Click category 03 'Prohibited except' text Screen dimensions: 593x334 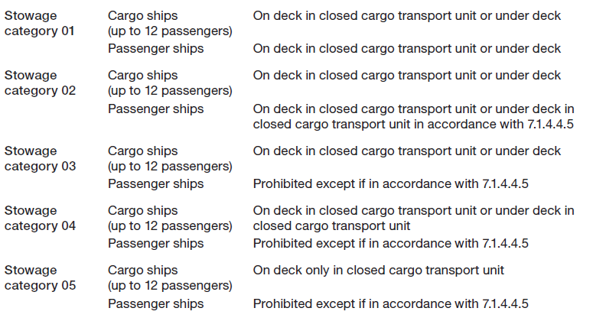[x=391, y=184]
